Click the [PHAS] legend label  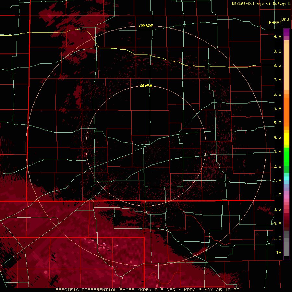coord(274,22)
